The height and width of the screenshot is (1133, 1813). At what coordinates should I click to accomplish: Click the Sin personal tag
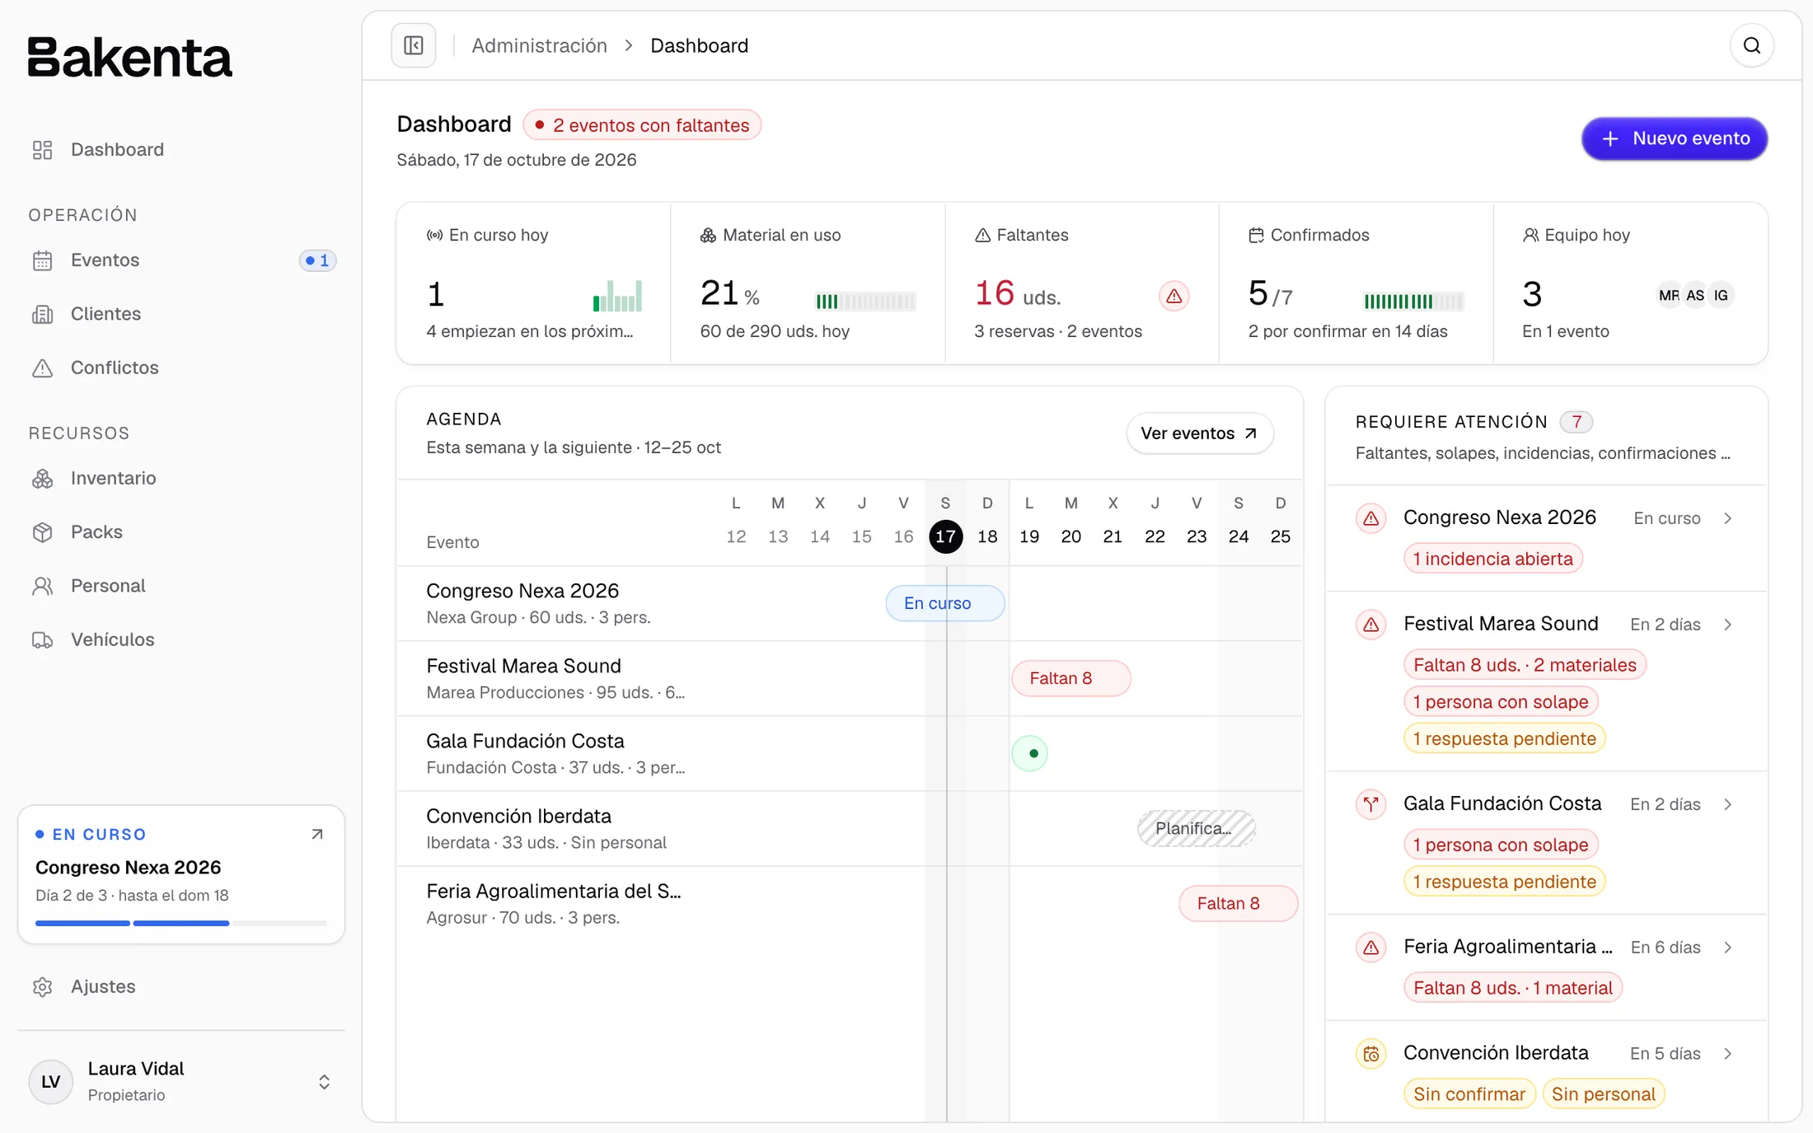click(1604, 1094)
